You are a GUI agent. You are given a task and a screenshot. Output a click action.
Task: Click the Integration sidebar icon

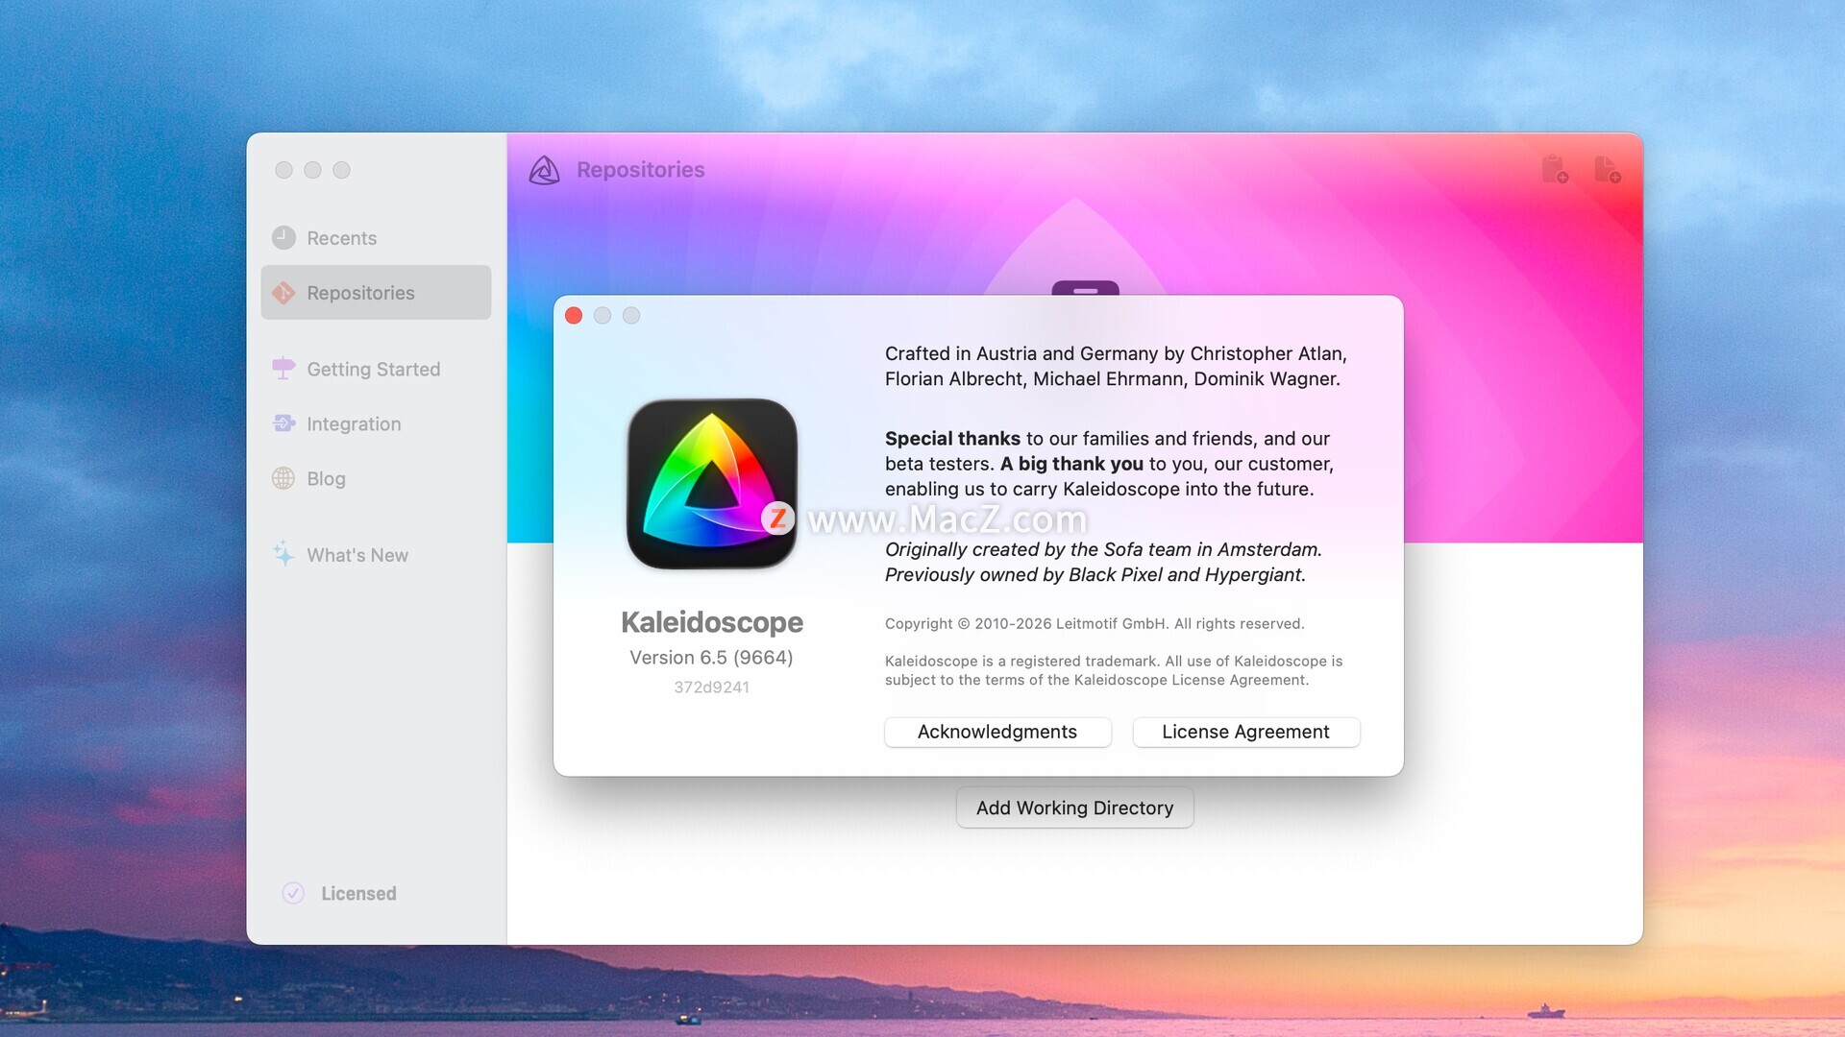(x=283, y=423)
